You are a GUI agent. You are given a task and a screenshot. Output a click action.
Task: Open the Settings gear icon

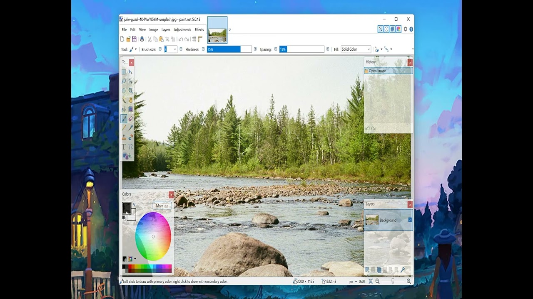[405, 29]
